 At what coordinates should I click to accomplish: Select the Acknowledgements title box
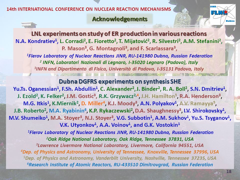(x=120, y=19)
